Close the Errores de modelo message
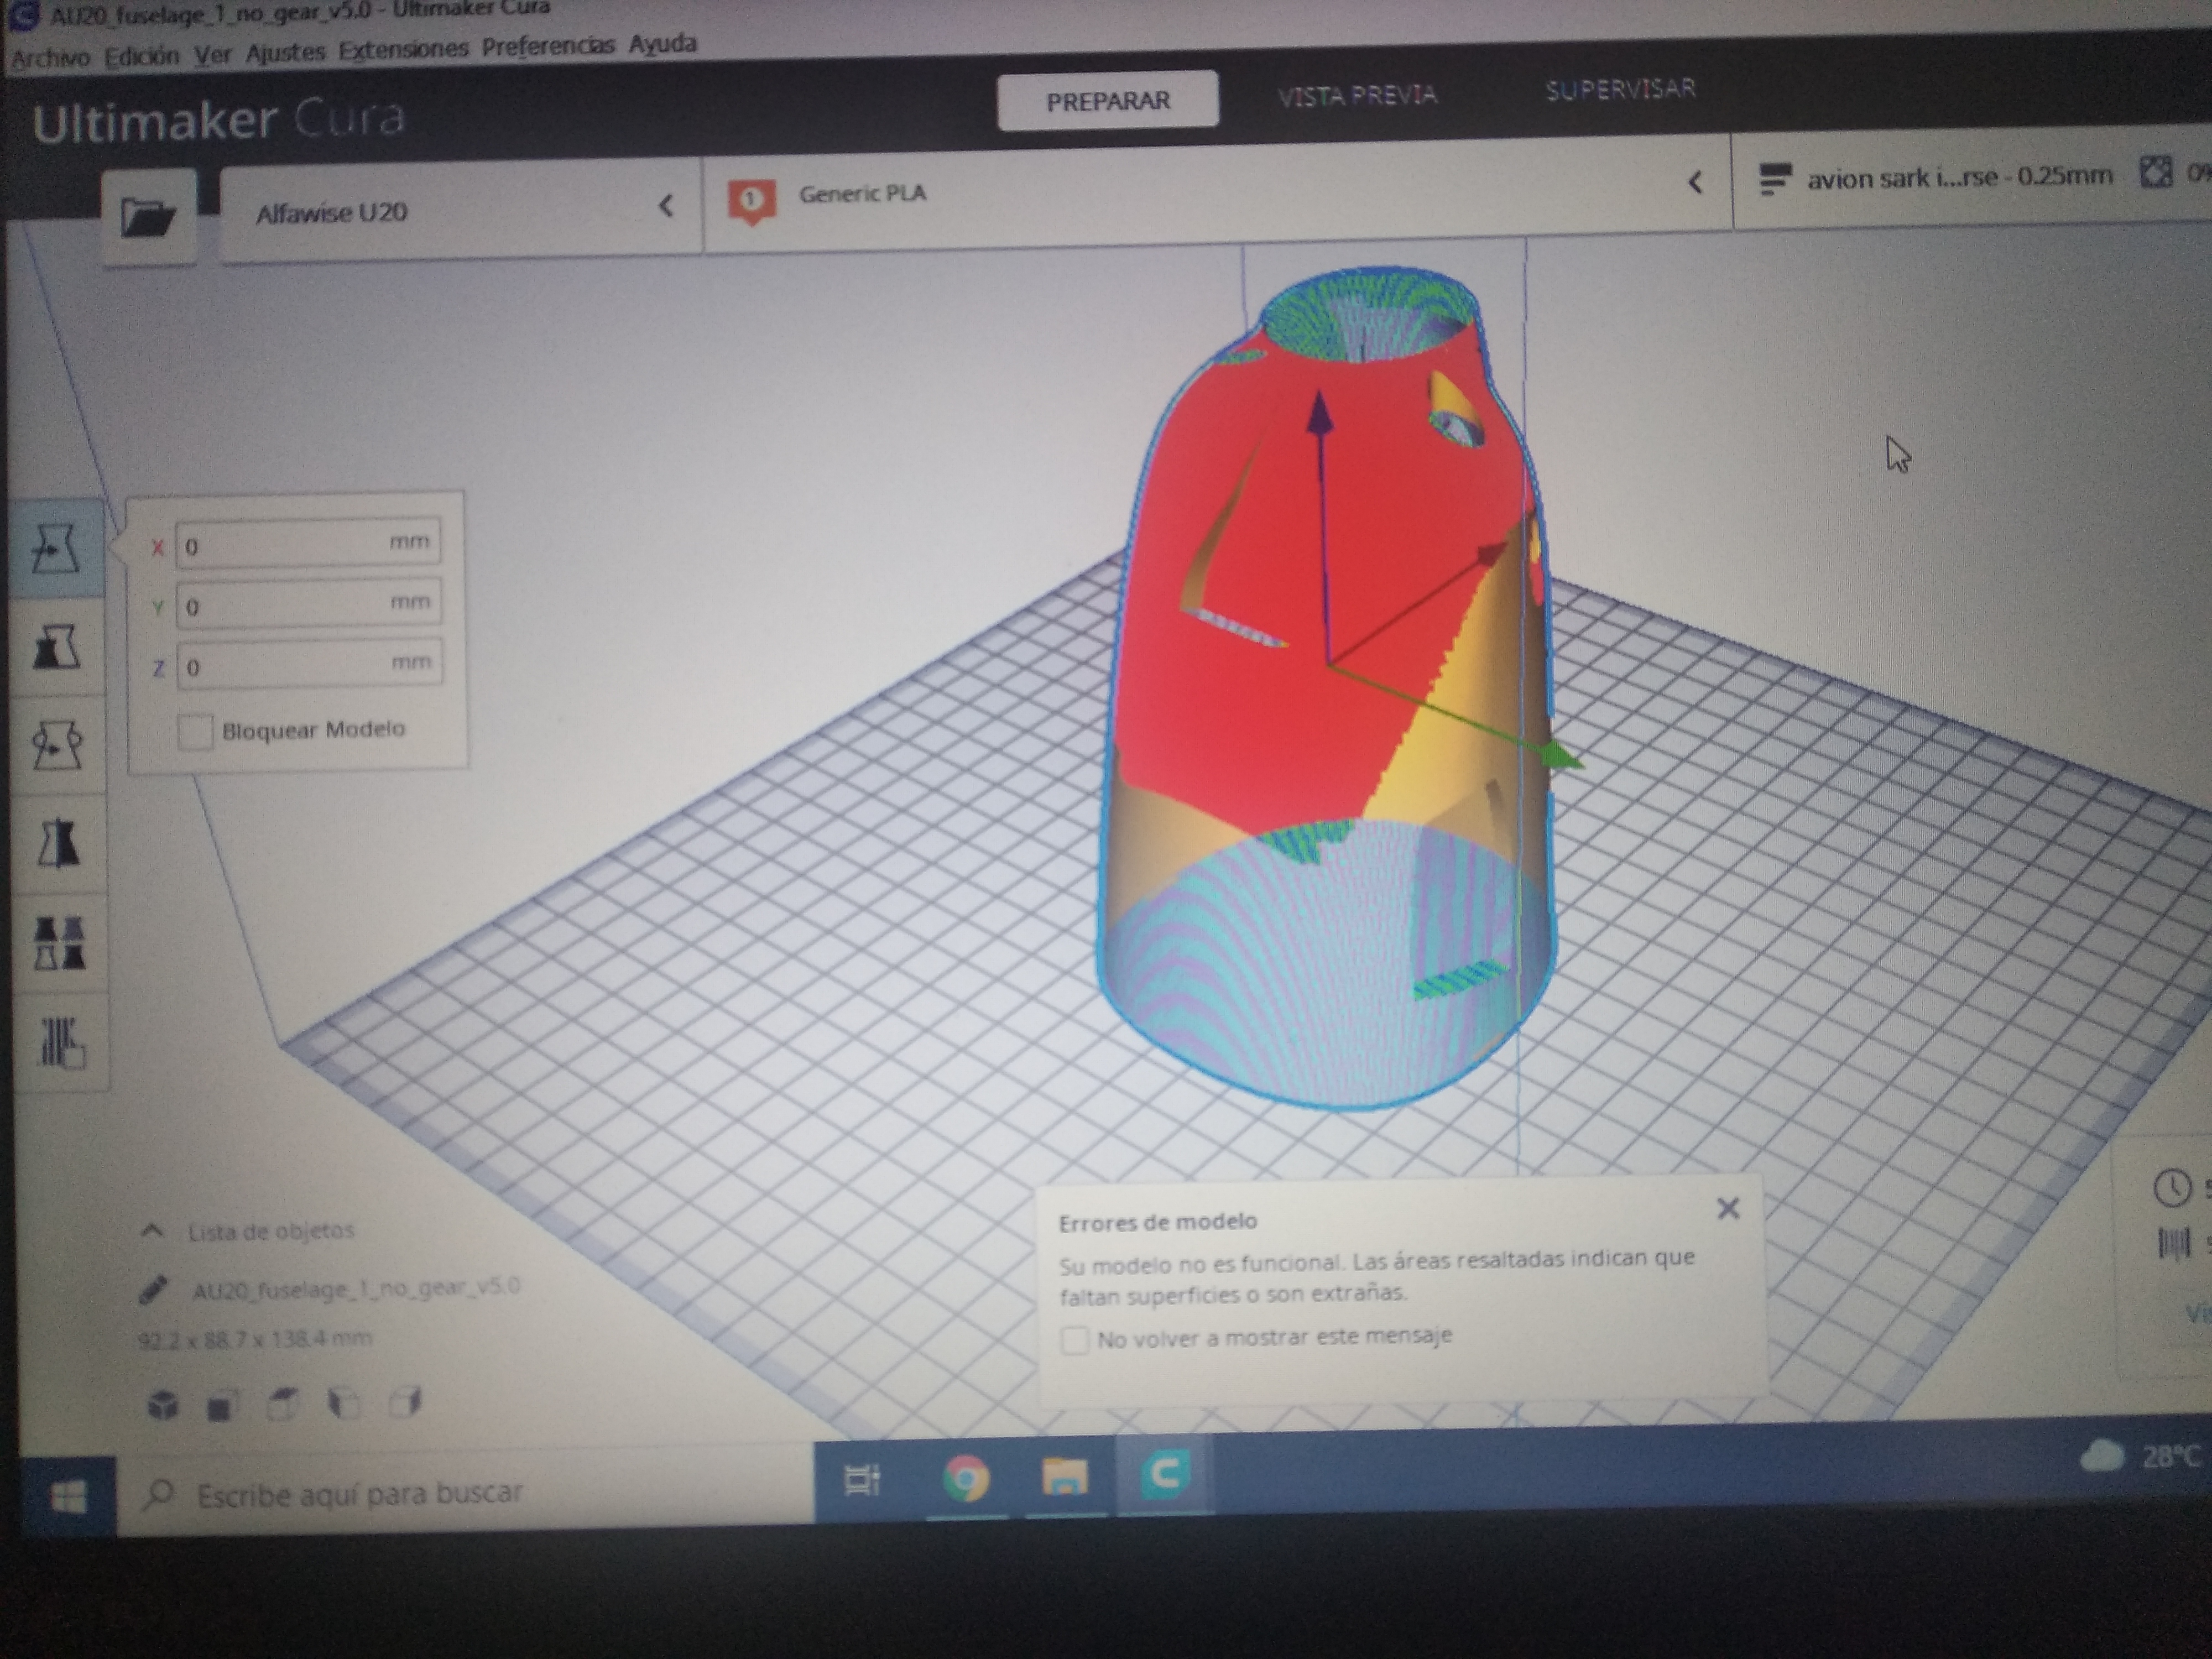The width and height of the screenshot is (2212, 1659). click(1727, 1208)
